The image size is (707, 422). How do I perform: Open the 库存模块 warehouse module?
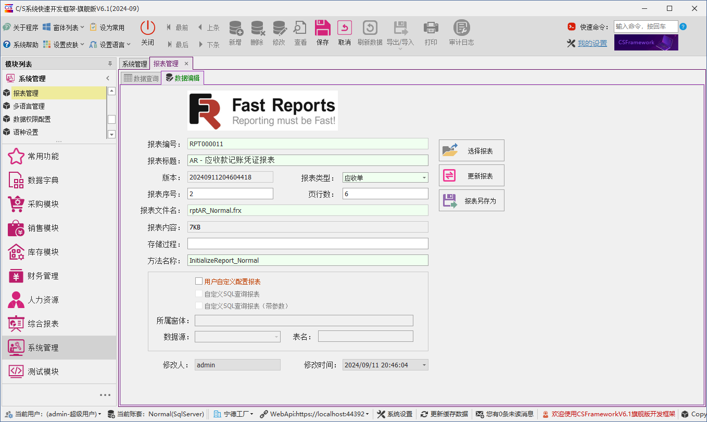click(x=58, y=252)
